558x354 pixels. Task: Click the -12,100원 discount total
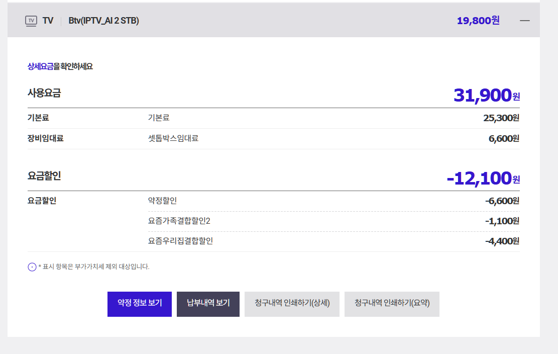tap(483, 178)
